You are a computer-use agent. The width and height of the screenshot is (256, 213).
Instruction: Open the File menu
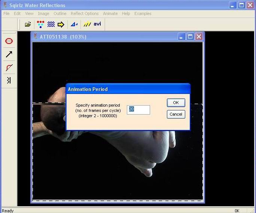pos(6,13)
